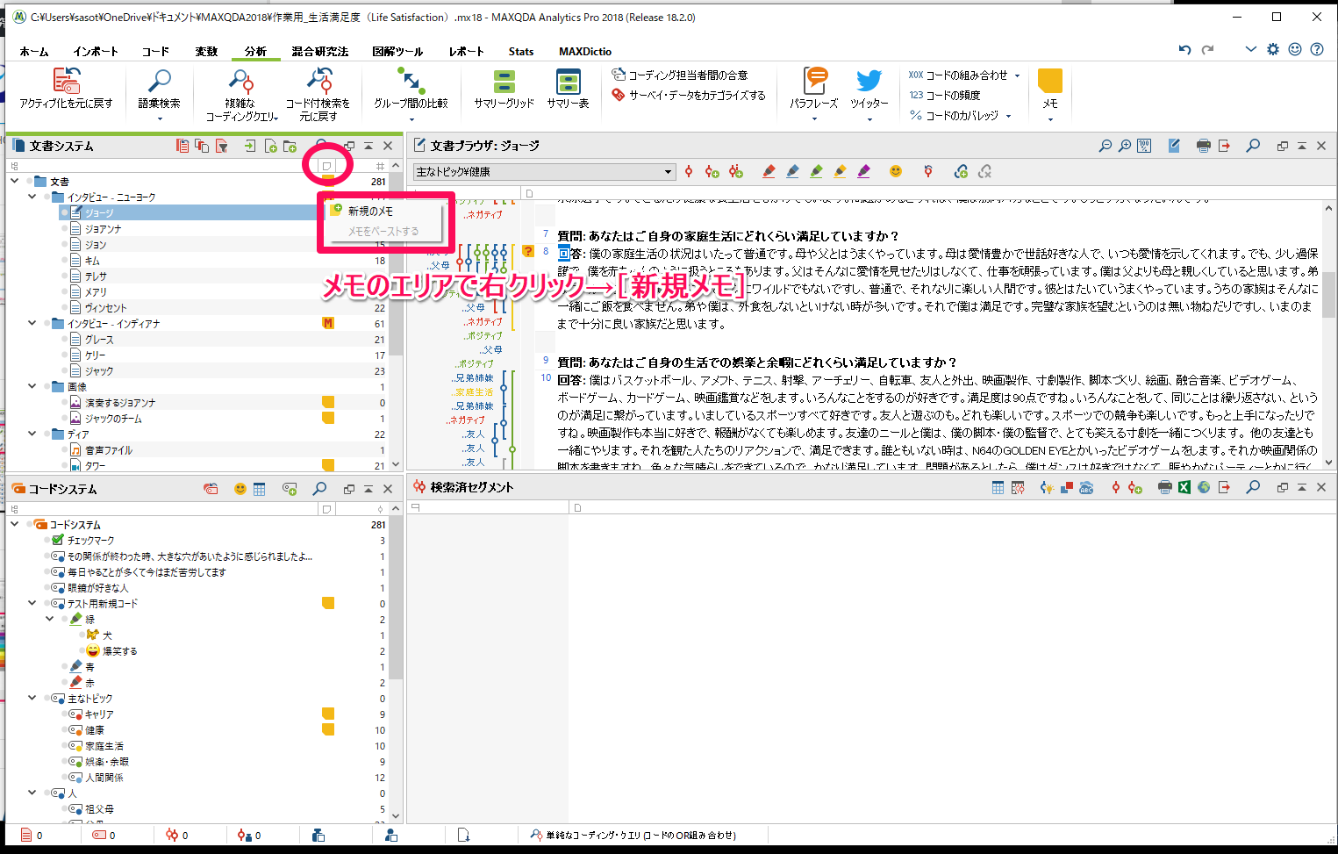Open help question mark icon

tap(1317, 50)
